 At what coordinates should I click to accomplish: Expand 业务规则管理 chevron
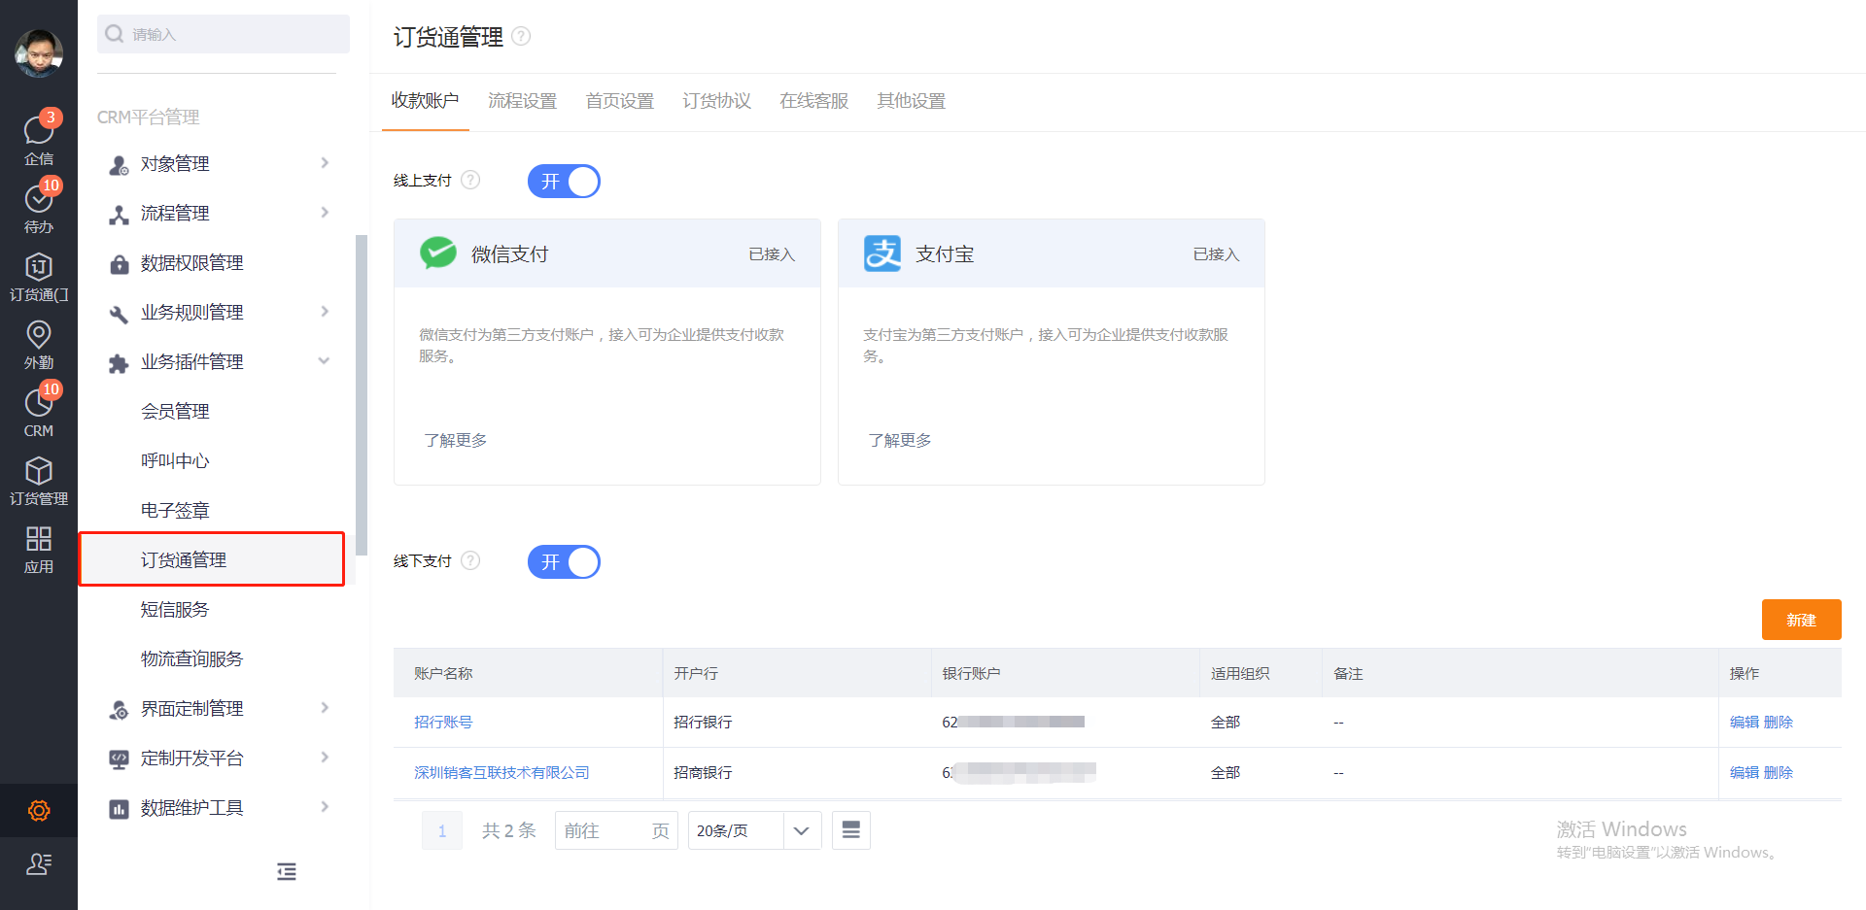[x=325, y=312]
